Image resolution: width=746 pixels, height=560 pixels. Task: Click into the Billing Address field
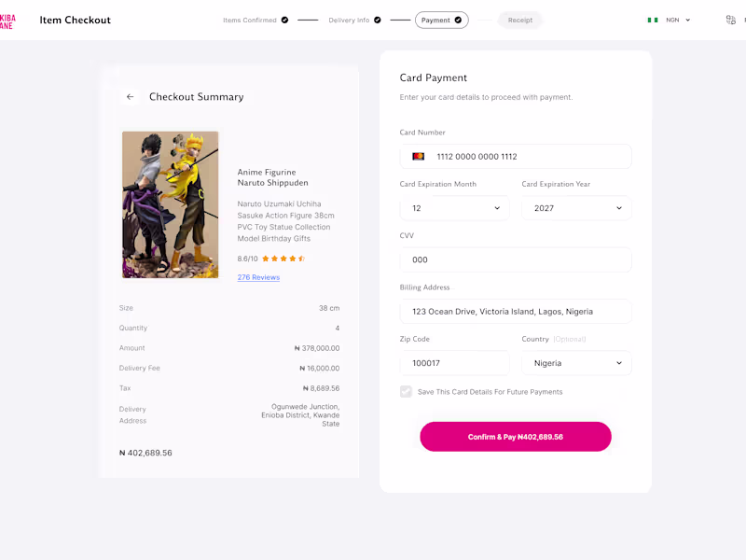[x=516, y=312]
